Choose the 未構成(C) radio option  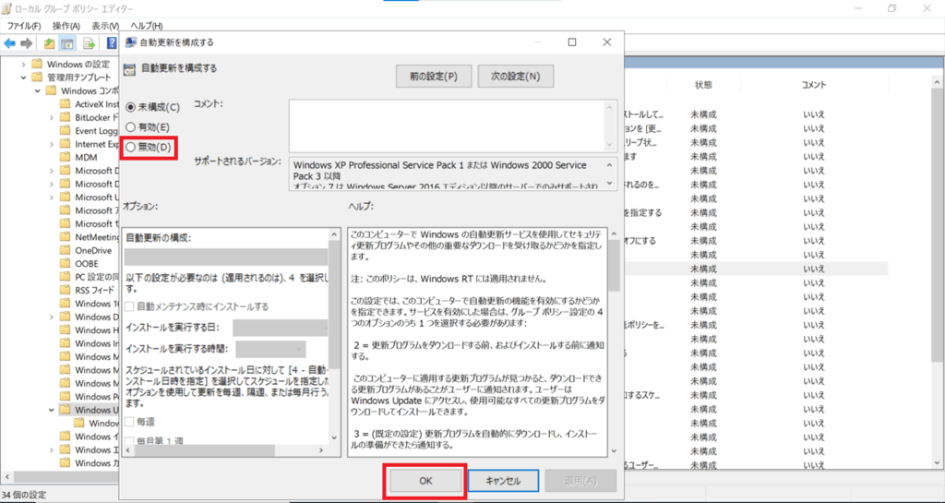[x=130, y=107]
